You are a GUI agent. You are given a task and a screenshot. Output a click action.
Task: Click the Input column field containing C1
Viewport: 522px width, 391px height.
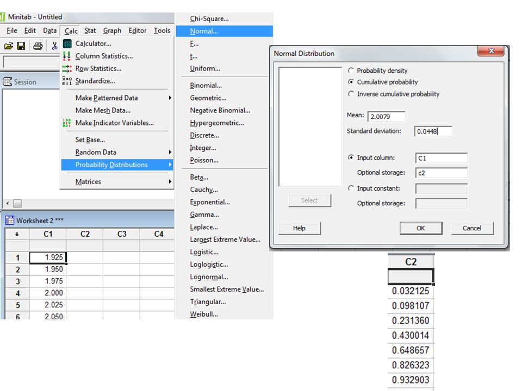[x=442, y=158]
